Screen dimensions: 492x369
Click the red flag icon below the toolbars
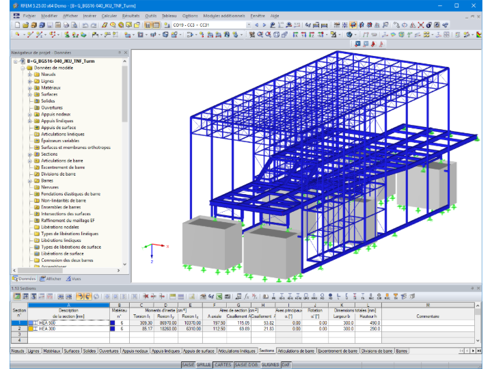coord(373,44)
